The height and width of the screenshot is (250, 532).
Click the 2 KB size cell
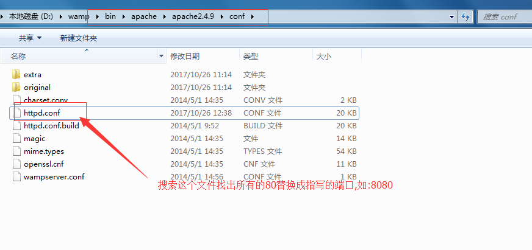tap(349, 100)
